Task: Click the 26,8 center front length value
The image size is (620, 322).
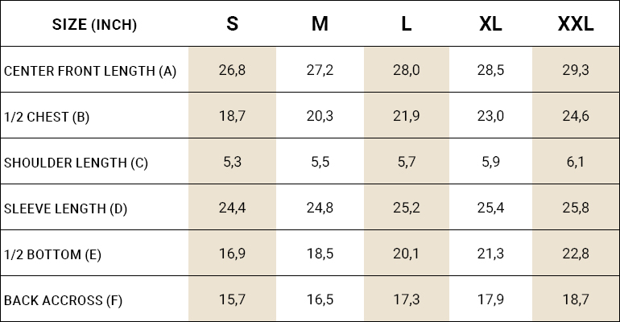Action: tap(232, 70)
